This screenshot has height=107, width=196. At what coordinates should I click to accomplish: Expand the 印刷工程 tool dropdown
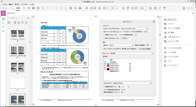coord(11,13)
